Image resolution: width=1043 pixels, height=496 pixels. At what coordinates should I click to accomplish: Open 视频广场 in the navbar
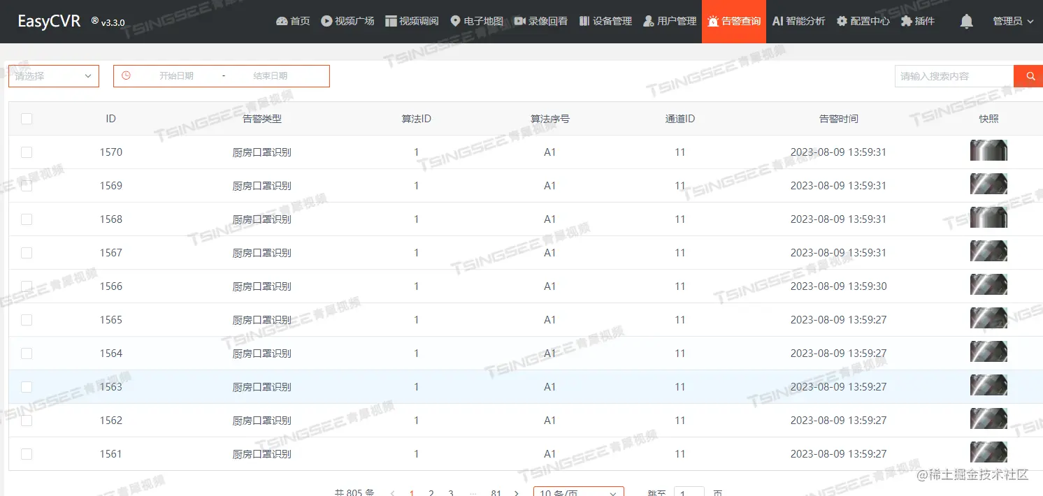coord(347,21)
